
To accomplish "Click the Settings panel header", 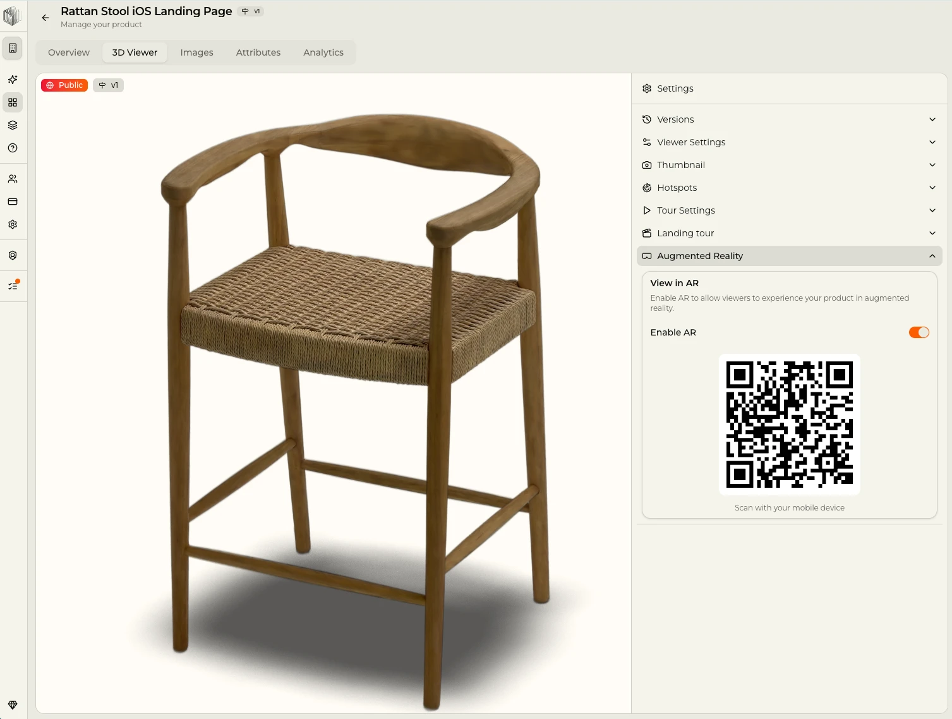I will tap(790, 88).
